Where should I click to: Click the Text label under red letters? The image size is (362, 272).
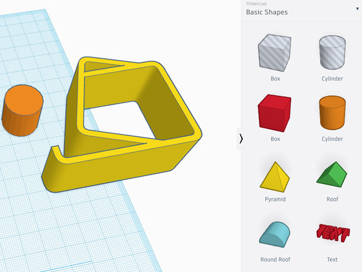[x=332, y=260]
